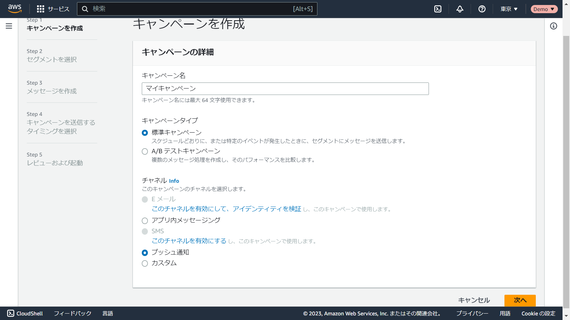The image size is (570, 320).
Task: Choose the カスタム channel radio button
Action: 145,263
